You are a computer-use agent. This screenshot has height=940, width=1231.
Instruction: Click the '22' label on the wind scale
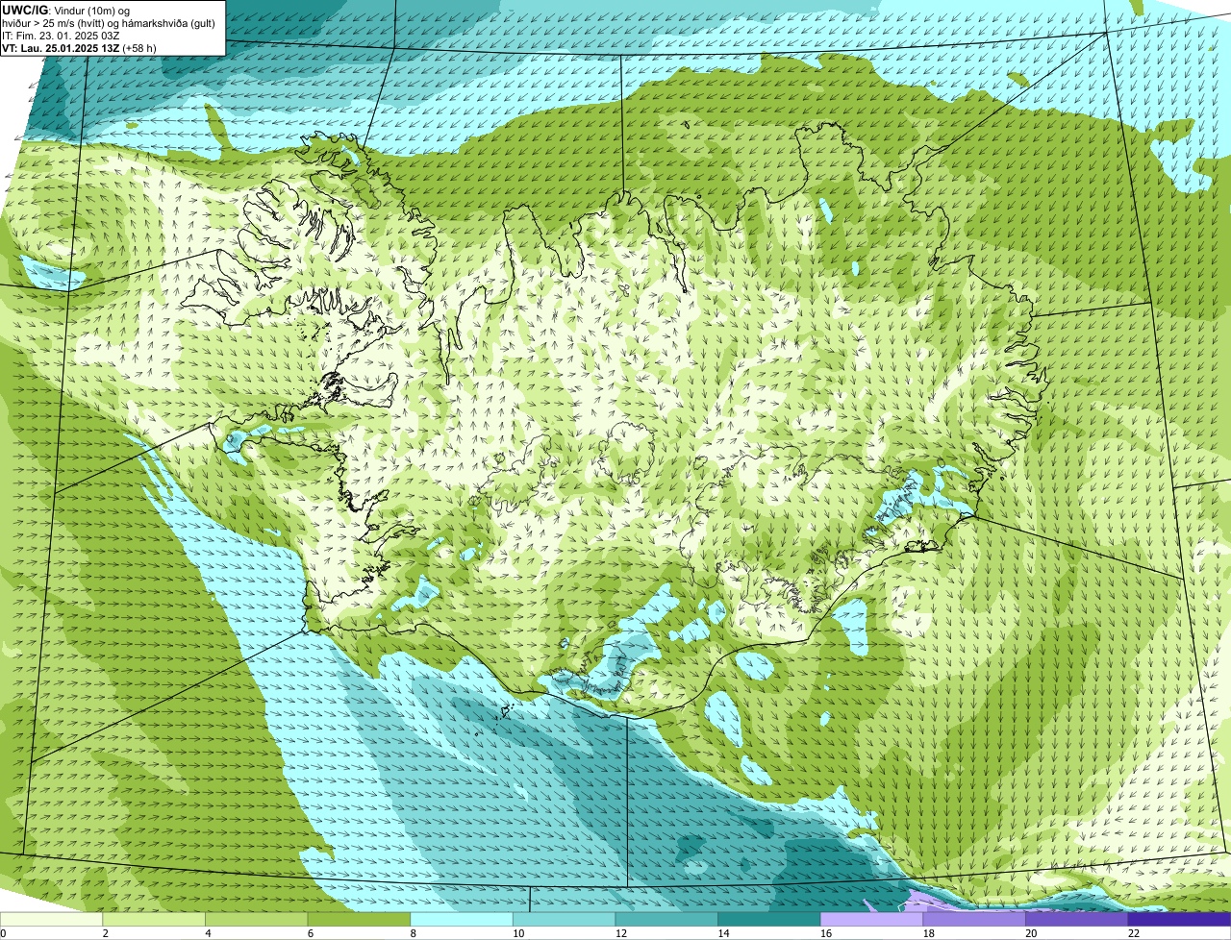1134,933
